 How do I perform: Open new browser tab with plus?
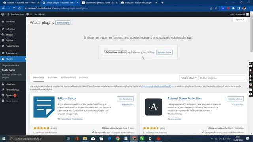point(162,3)
